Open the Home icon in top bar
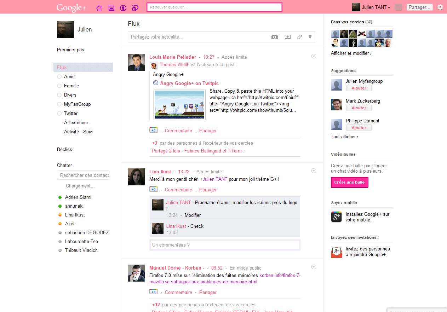Image resolution: width=447 pixels, height=312 pixels. tap(99, 8)
